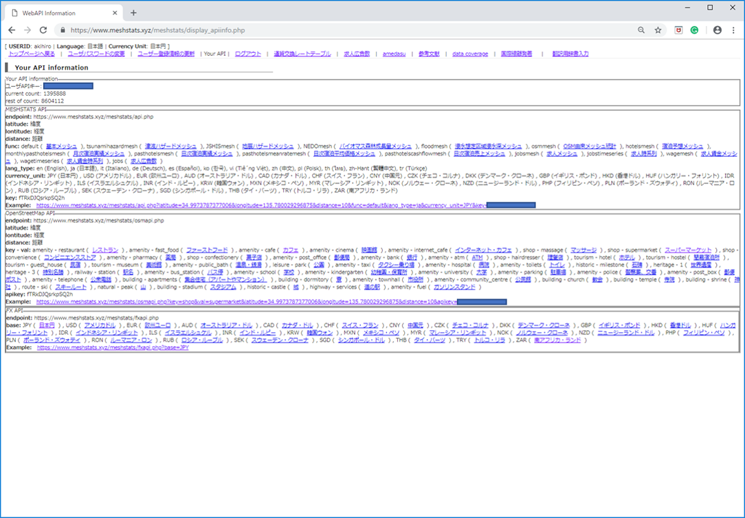
Task: Open the amedasu navigation link
Action: [x=394, y=54]
